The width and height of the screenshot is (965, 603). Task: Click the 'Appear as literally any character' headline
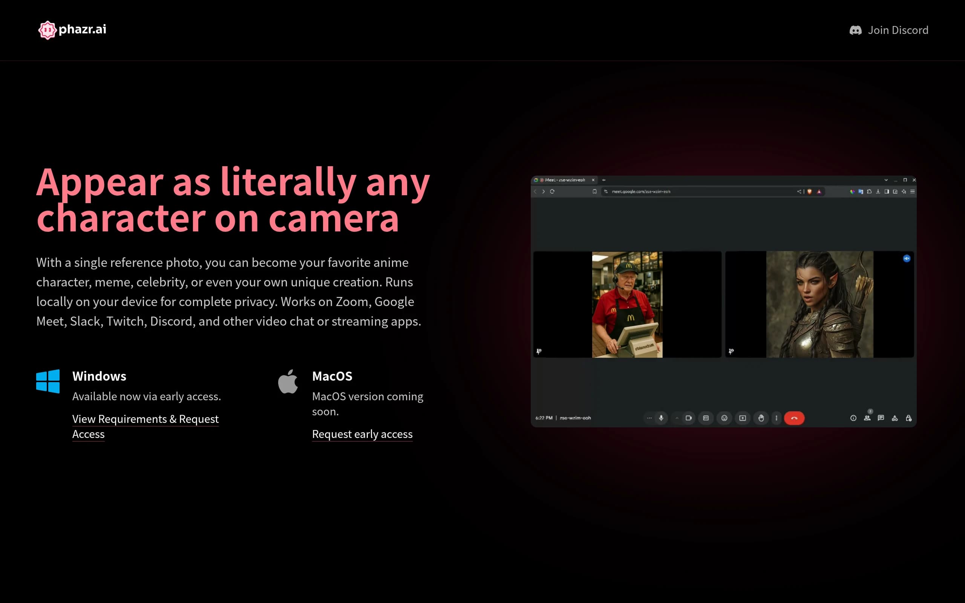pyautogui.click(x=233, y=199)
